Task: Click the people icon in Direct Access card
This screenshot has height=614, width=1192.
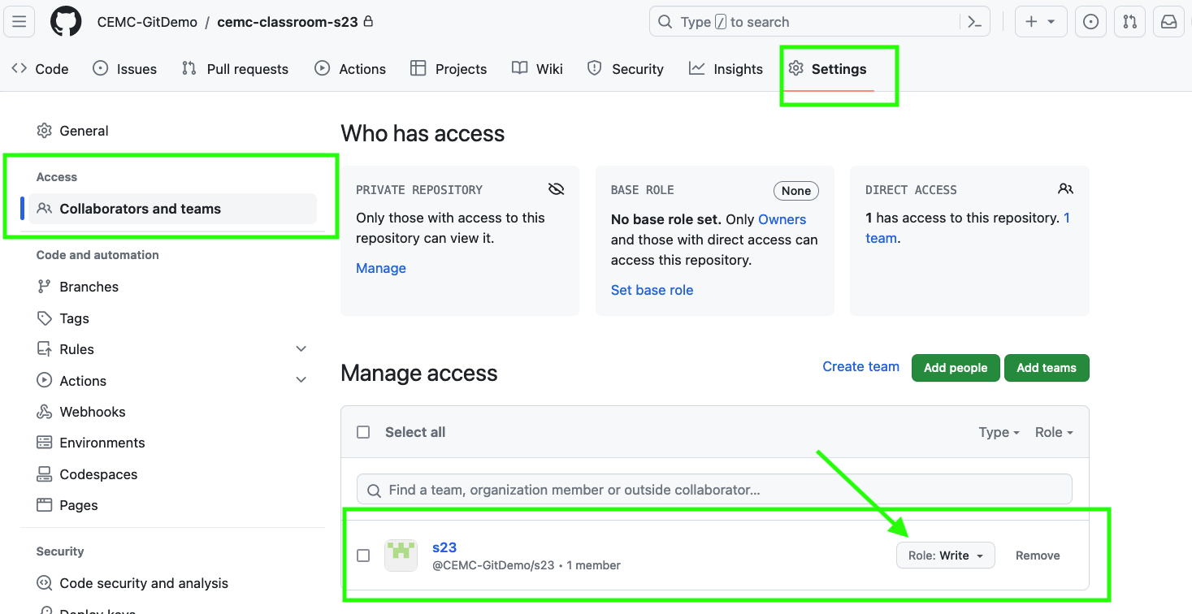Action: pos(1065,188)
